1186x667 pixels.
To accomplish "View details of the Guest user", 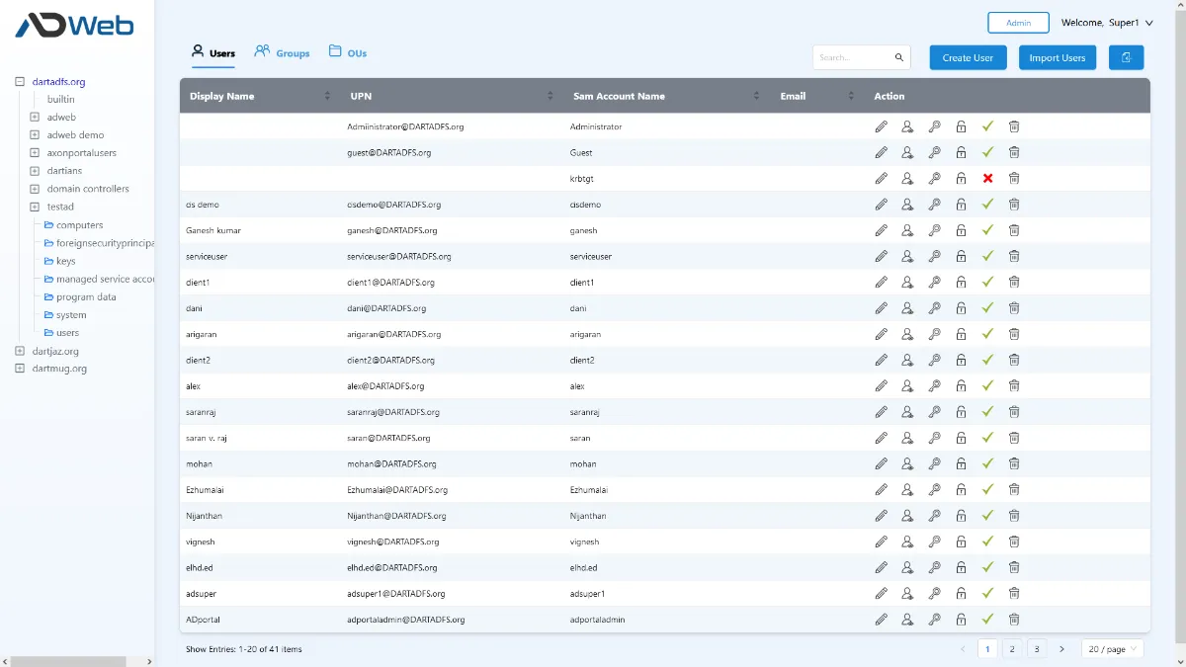I will coord(907,152).
